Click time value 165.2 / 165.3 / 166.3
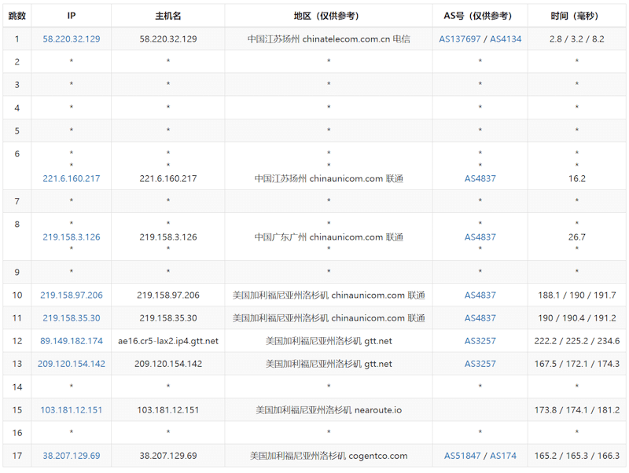The width and height of the screenshot is (629, 473). click(x=577, y=456)
